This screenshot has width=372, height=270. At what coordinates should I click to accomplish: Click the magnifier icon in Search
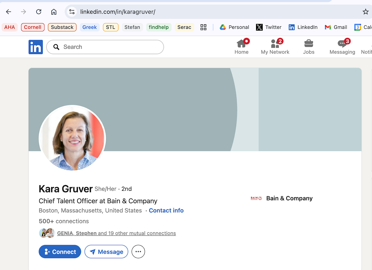56,47
